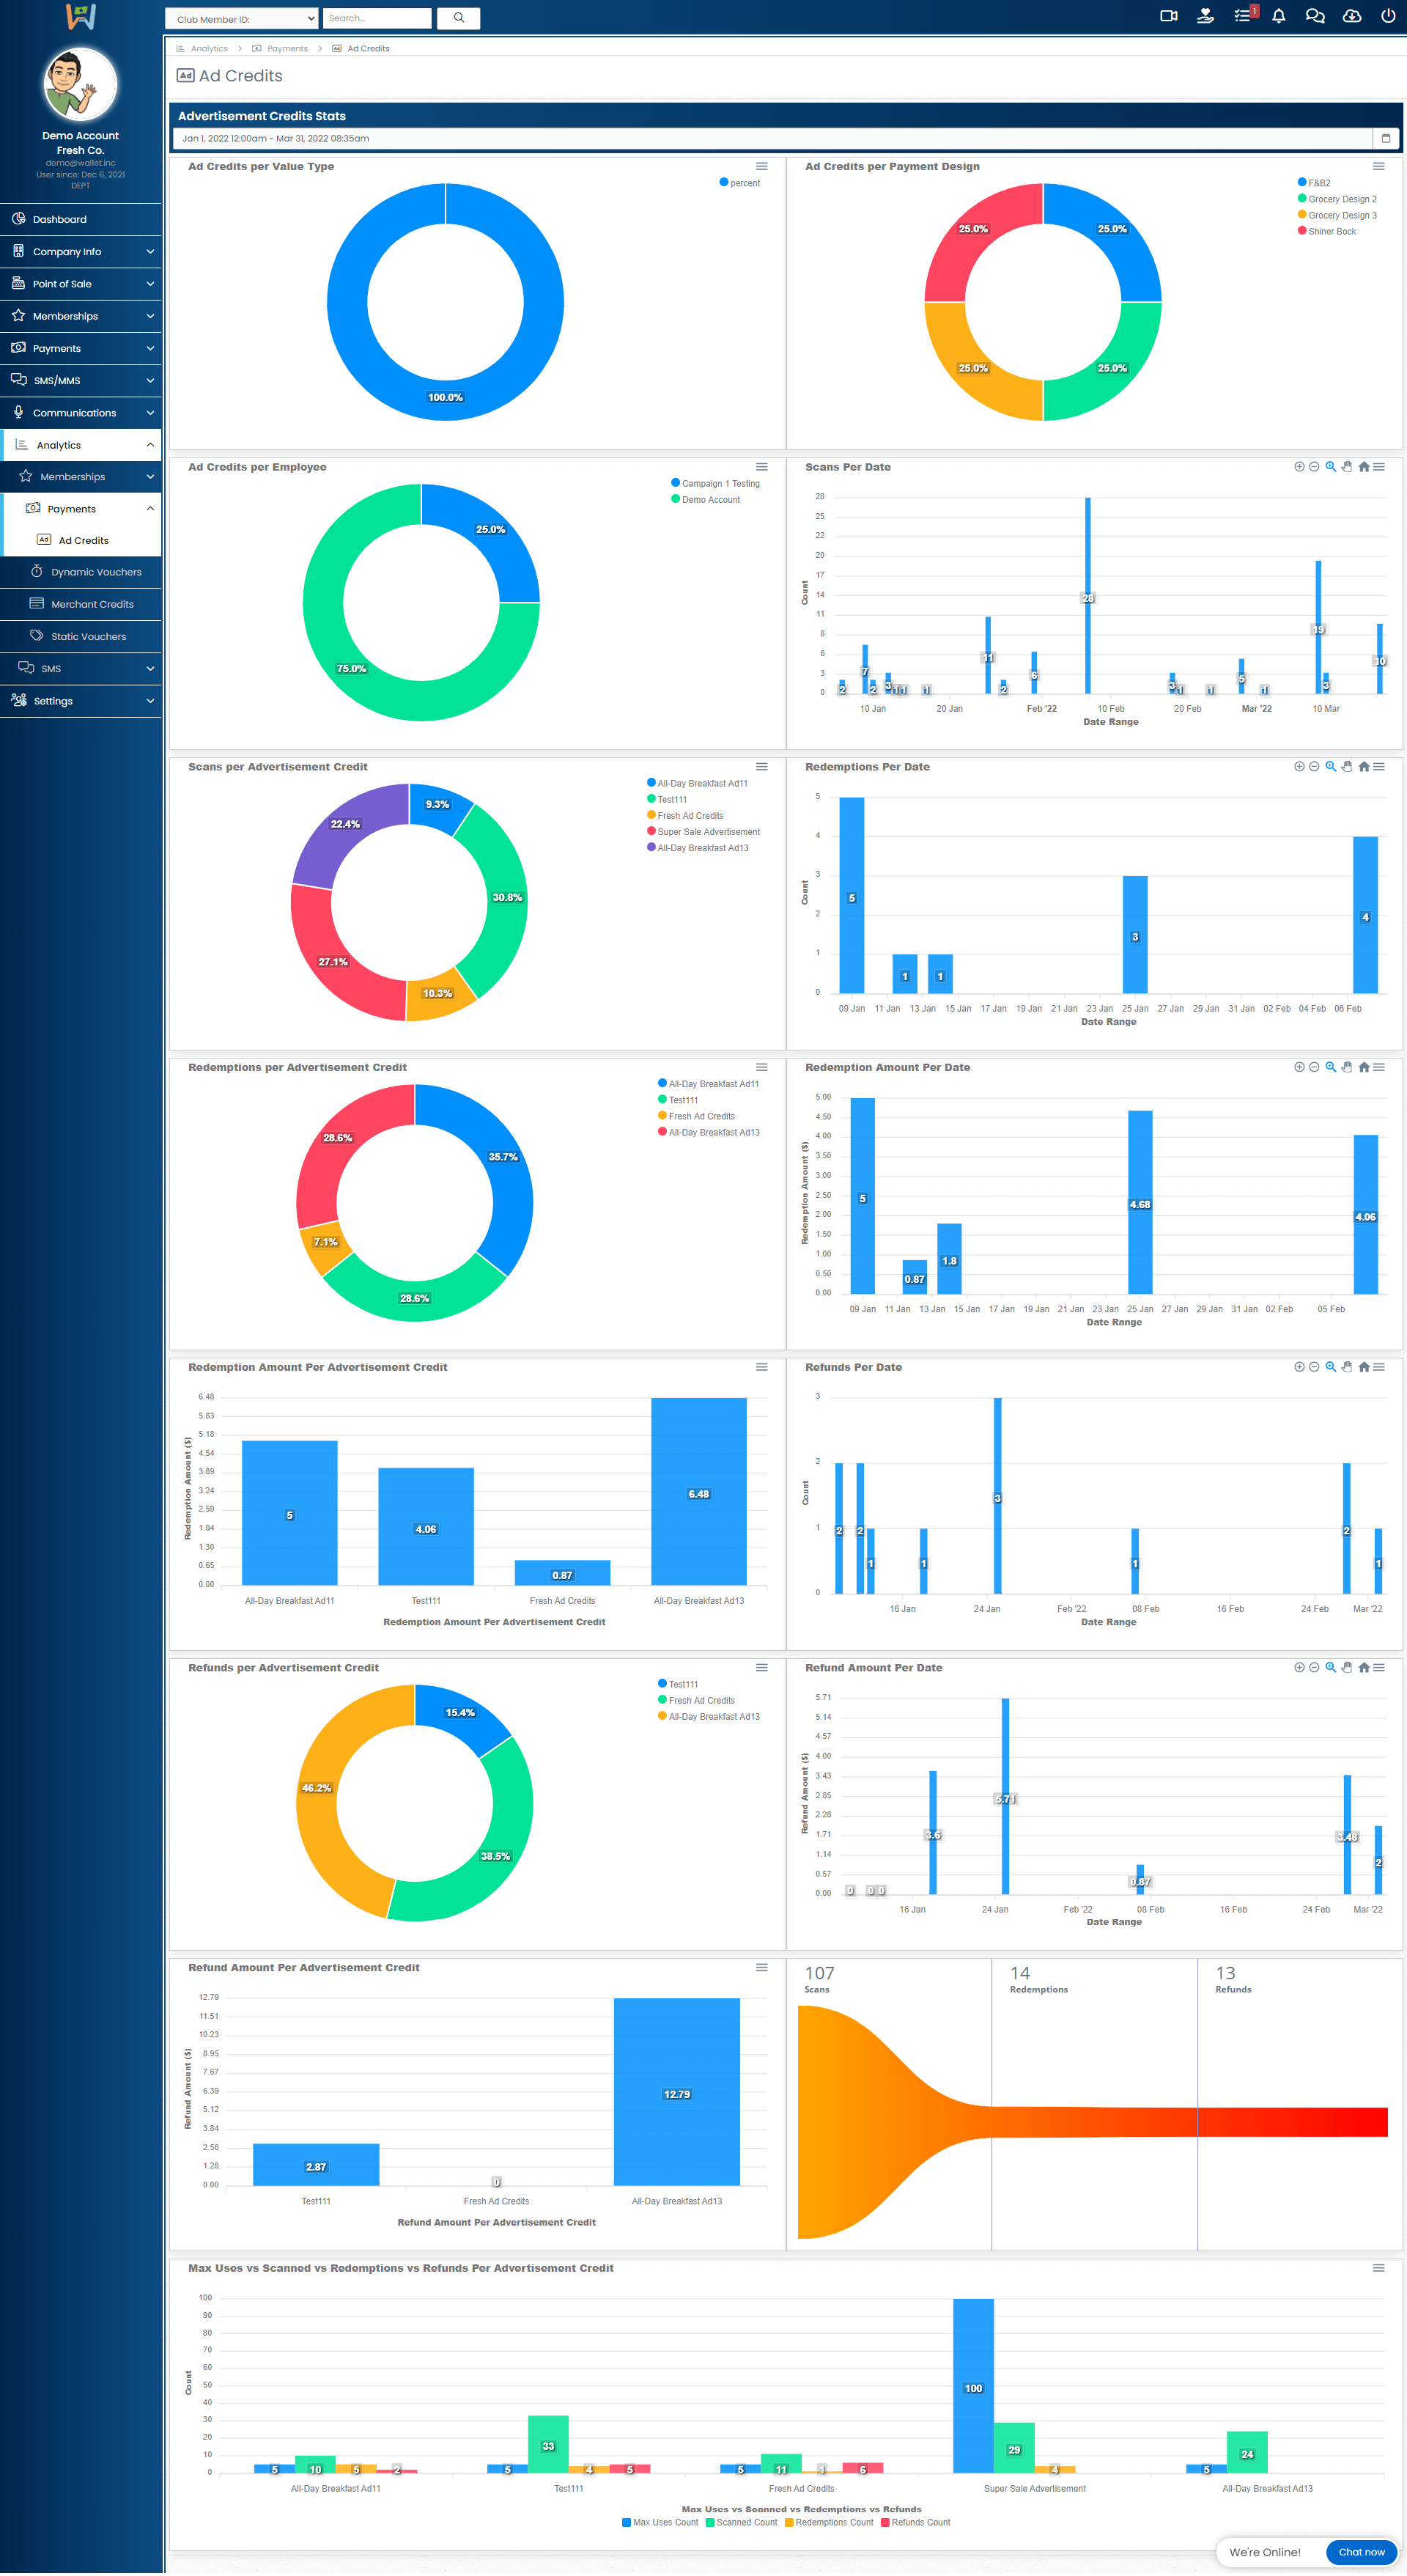Open the Club Member ID dropdown

(242, 18)
